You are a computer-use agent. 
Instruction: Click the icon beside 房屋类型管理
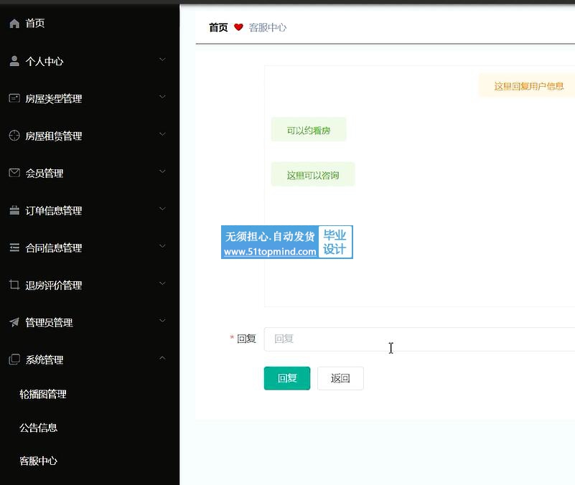point(14,98)
